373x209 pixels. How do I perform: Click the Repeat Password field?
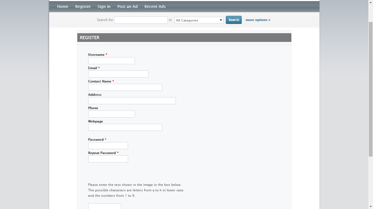pyautogui.click(x=108, y=159)
